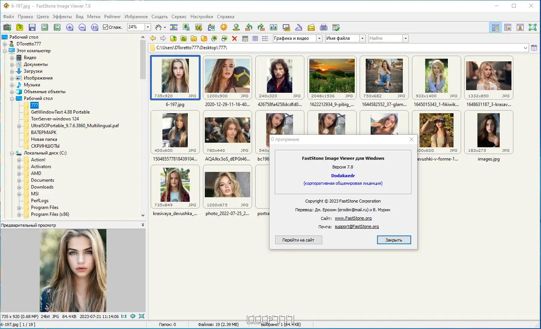Collapse the Локальный диск (C:) node
The height and width of the screenshot is (329, 541).
[x=12, y=153]
